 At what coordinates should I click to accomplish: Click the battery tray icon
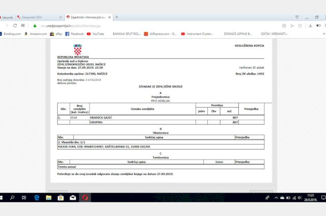click(x=288, y=198)
